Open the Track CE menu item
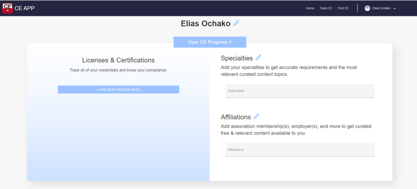Viewport: 417px width, 189px height. (x=326, y=8)
